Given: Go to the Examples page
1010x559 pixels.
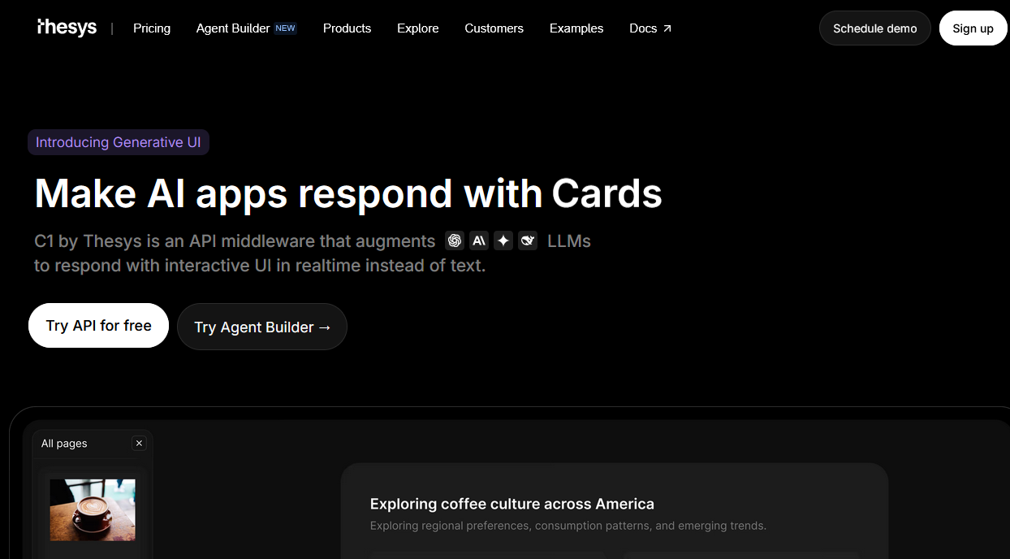Looking at the screenshot, I should pyautogui.click(x=576, y=28).
